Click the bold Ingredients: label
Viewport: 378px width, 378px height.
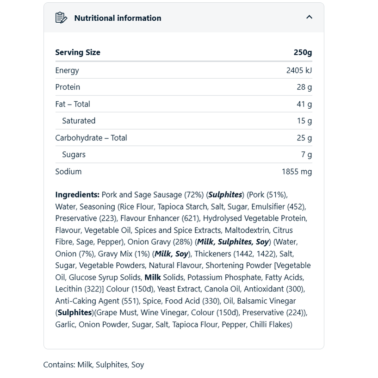pos(77,195)
